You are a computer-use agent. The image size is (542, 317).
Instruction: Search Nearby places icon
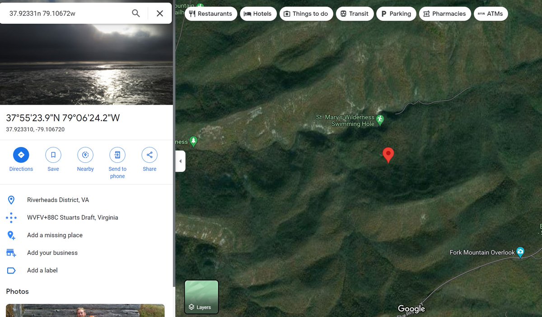coord(85,155)
